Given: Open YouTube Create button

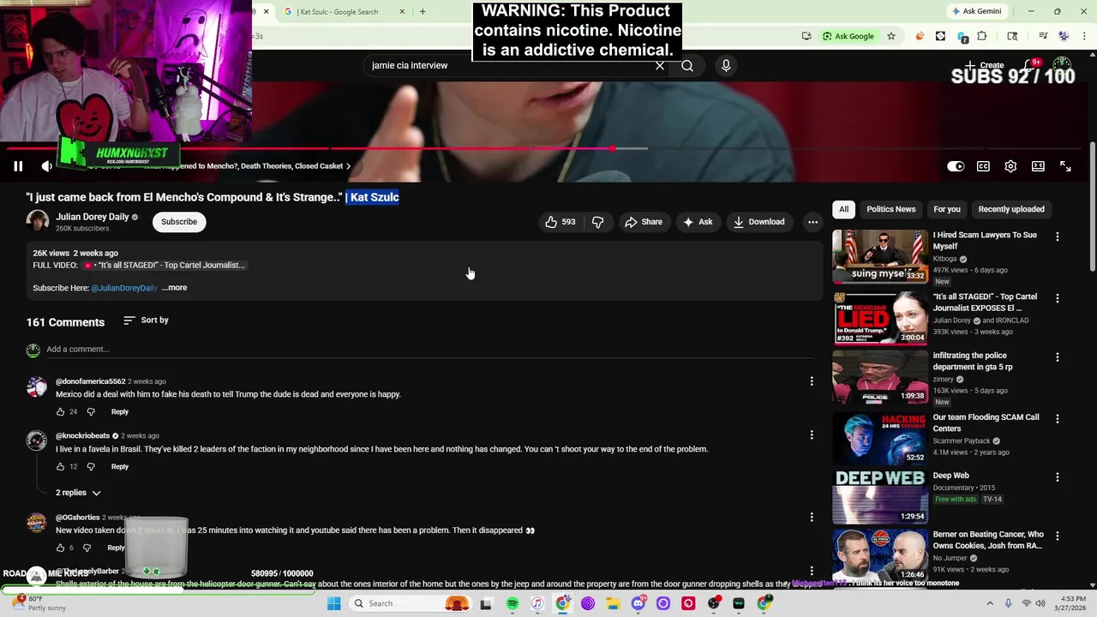Looking at the screenshot, I should (984, 65).
